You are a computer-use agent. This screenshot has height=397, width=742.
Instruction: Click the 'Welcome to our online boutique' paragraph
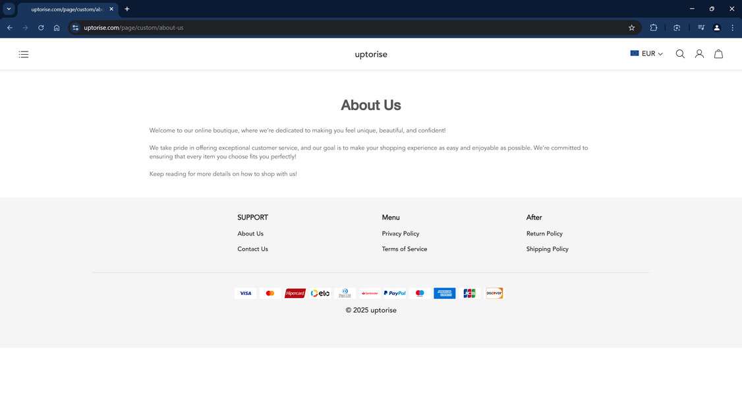pos(298,131)
